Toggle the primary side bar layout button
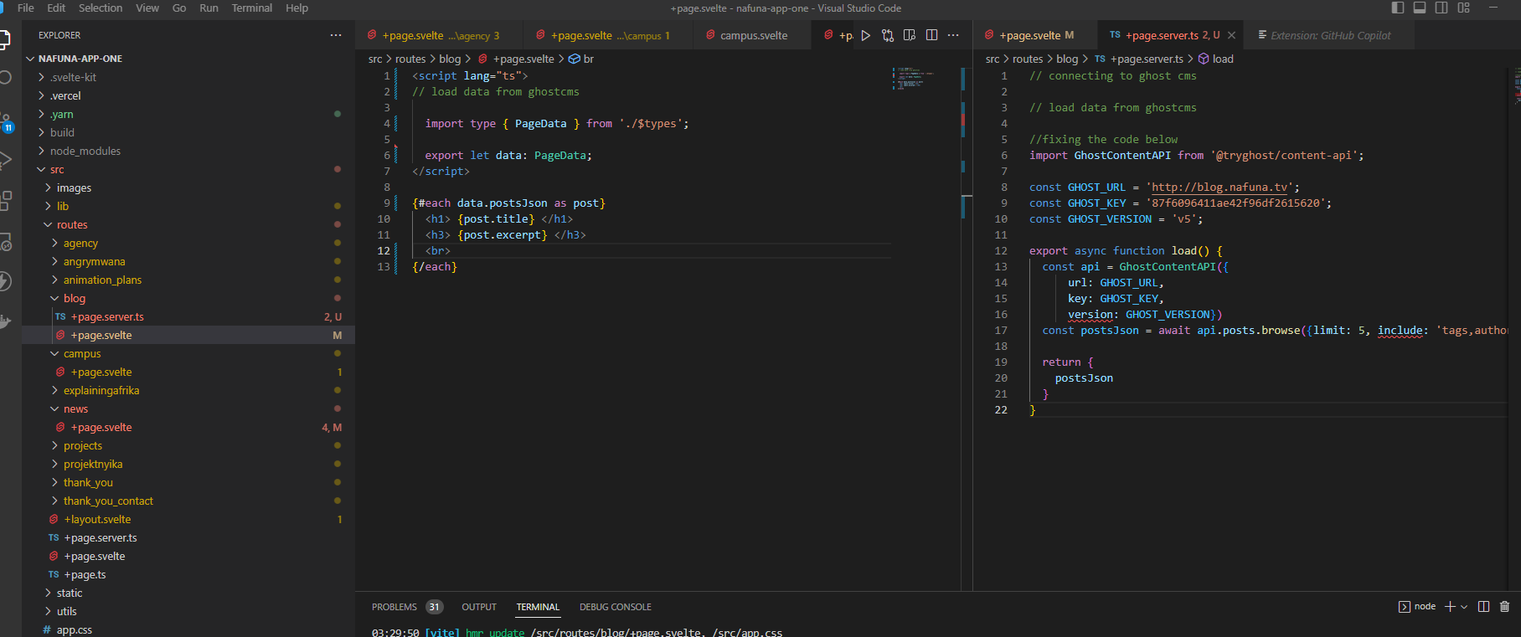 (x=1398, y=8)
